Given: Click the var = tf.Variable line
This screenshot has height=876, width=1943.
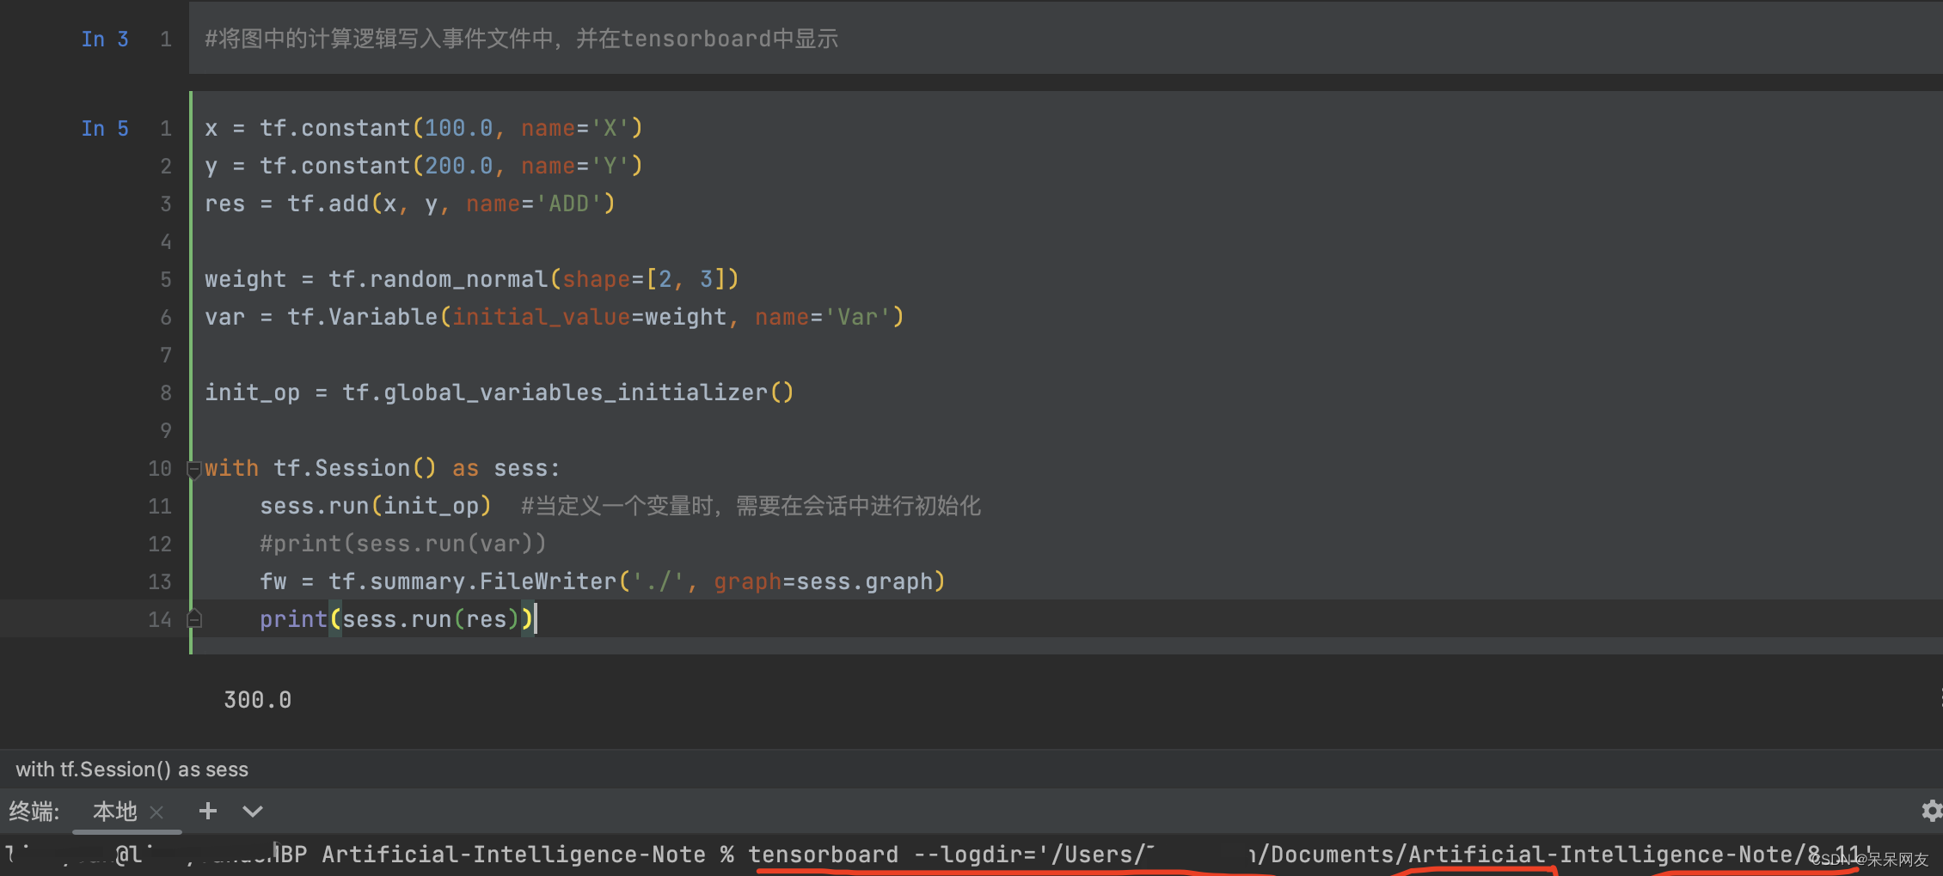Looking at the screenshot, I should pyautogui.click(x=555, y=317).
